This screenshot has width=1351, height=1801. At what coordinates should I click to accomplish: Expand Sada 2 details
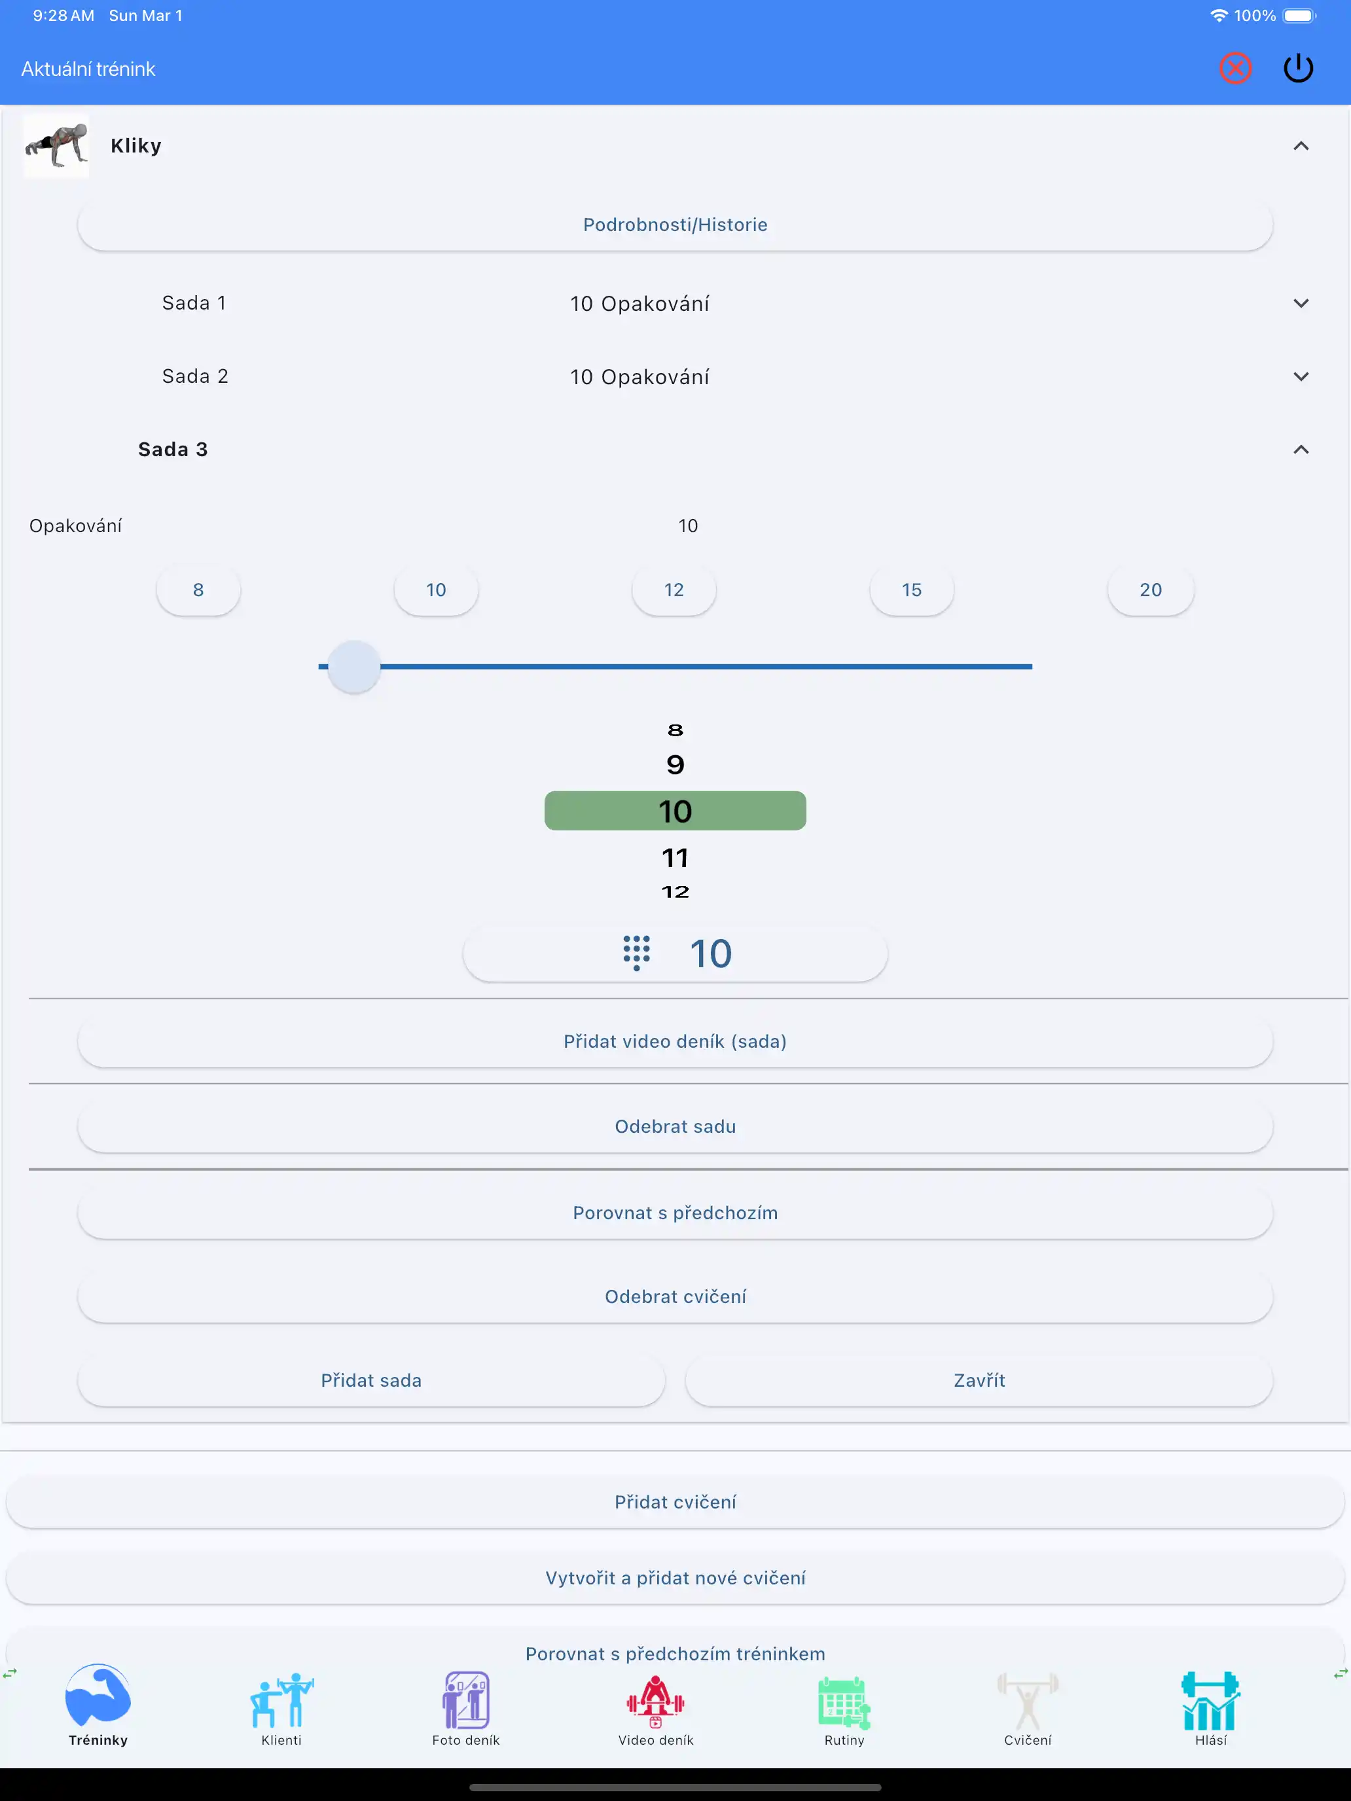tap(1301, 376)
